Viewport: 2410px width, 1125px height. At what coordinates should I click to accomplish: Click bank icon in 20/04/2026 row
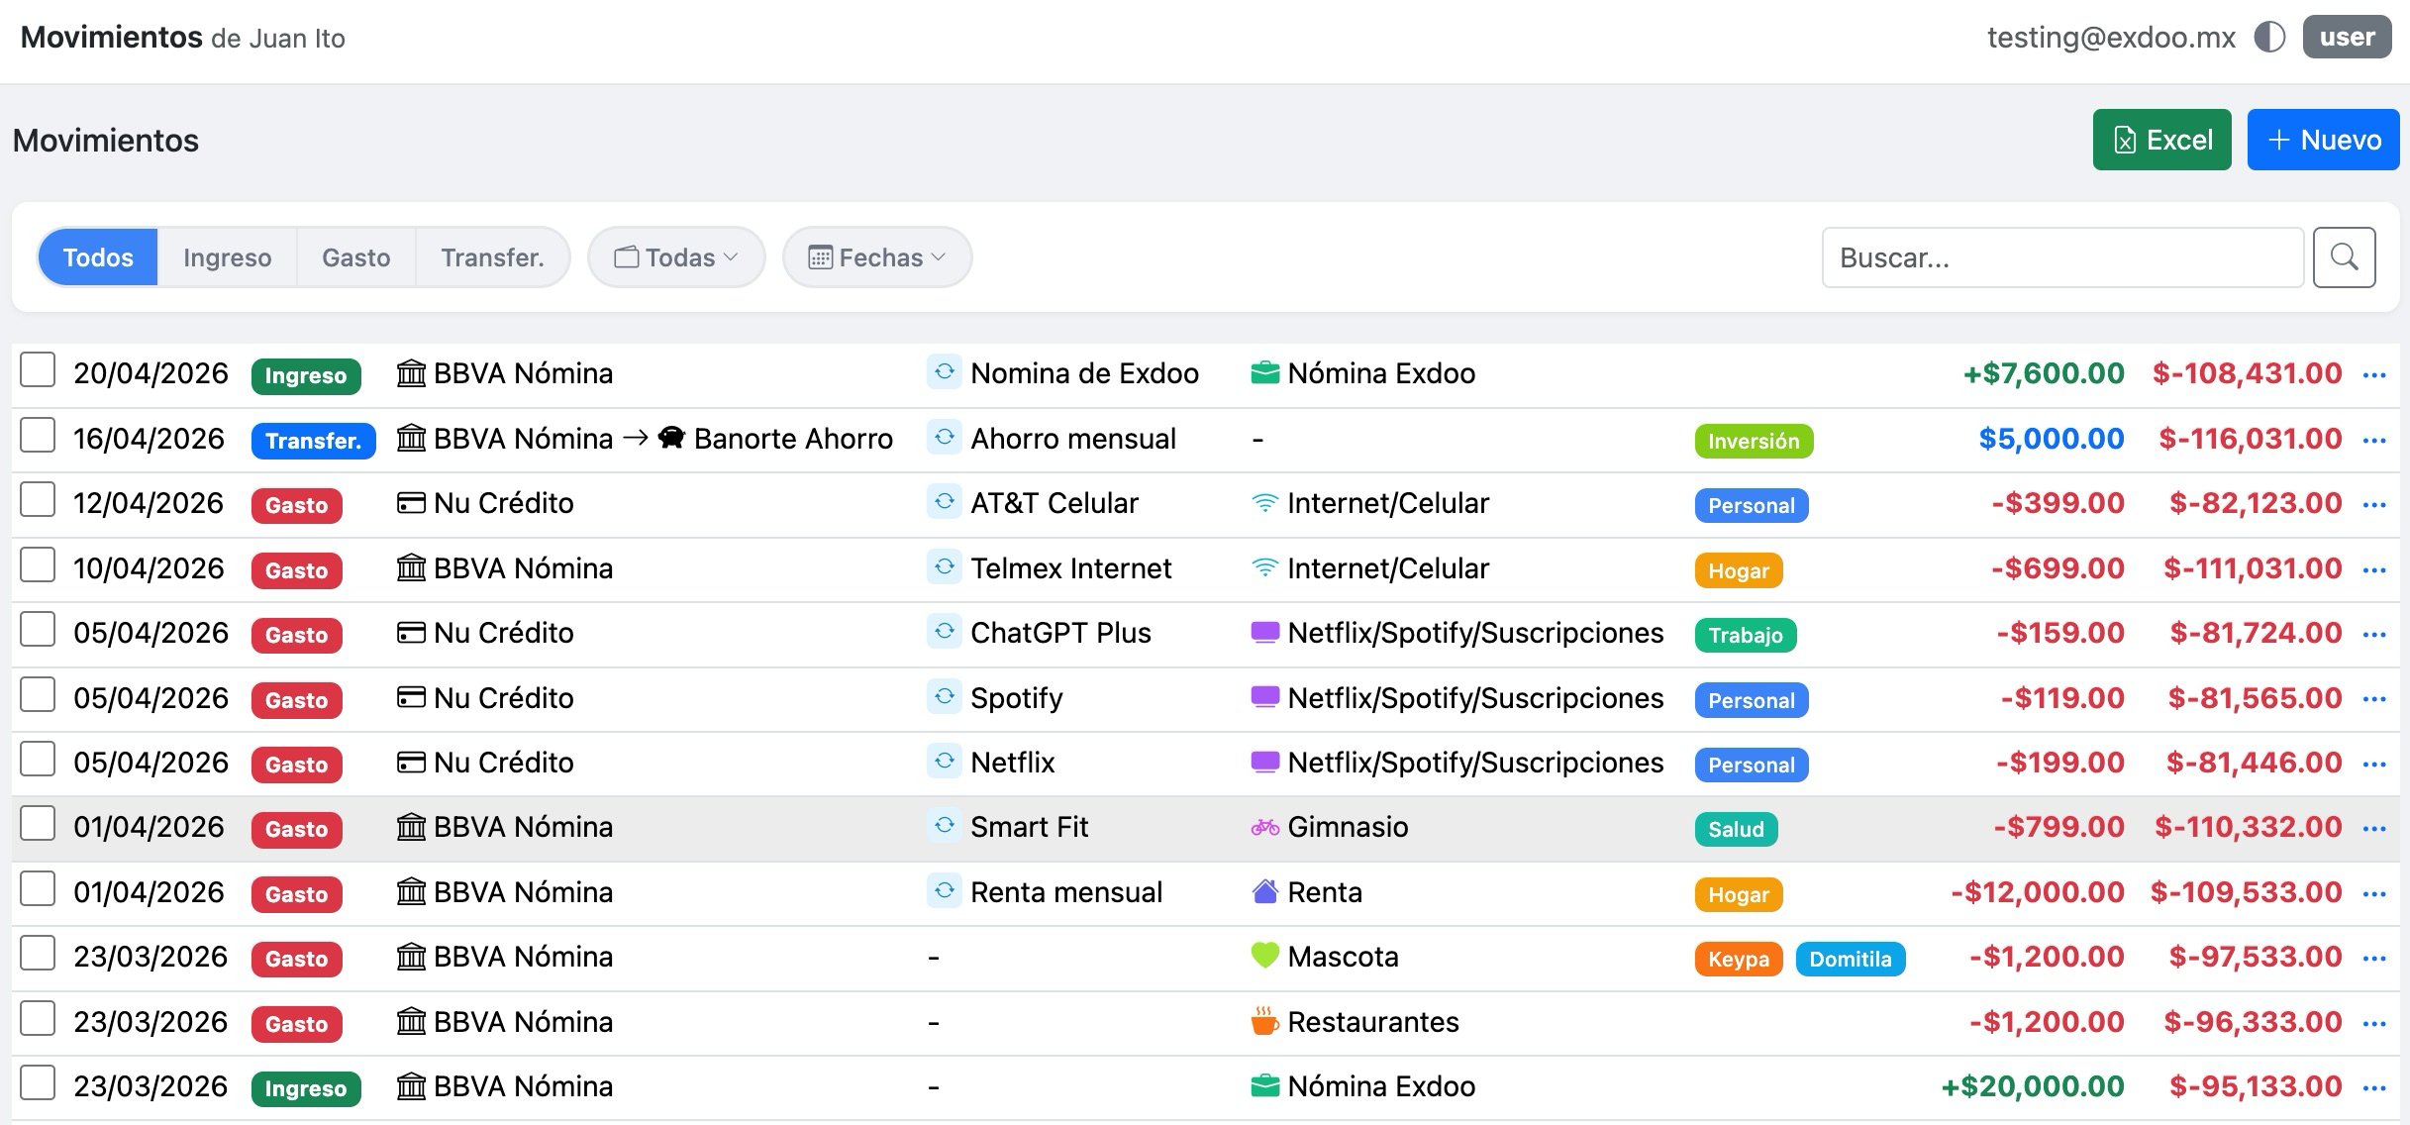411,373
